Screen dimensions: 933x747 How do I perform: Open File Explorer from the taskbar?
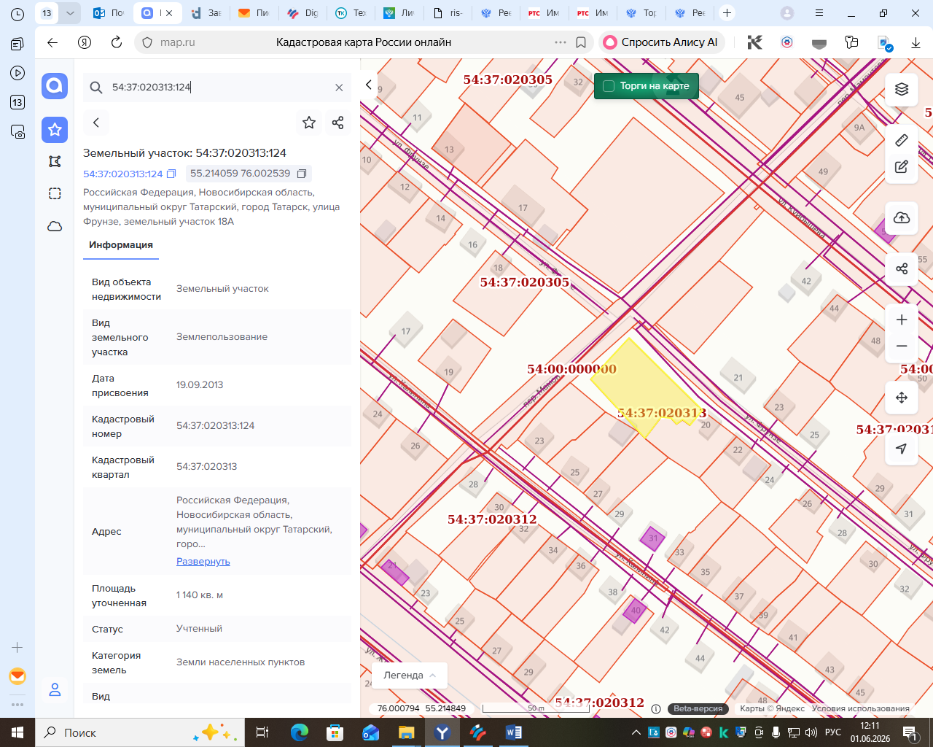tap(406, 732)
